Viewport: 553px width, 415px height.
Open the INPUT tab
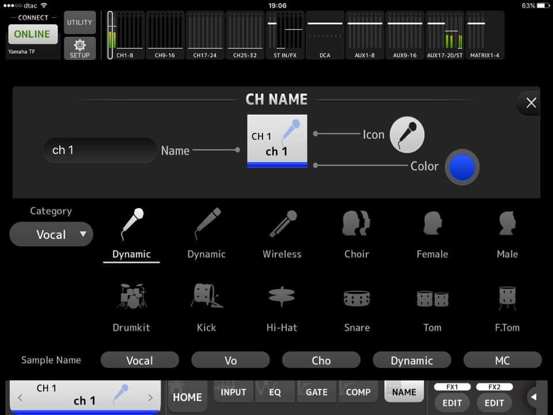(233, 392)
